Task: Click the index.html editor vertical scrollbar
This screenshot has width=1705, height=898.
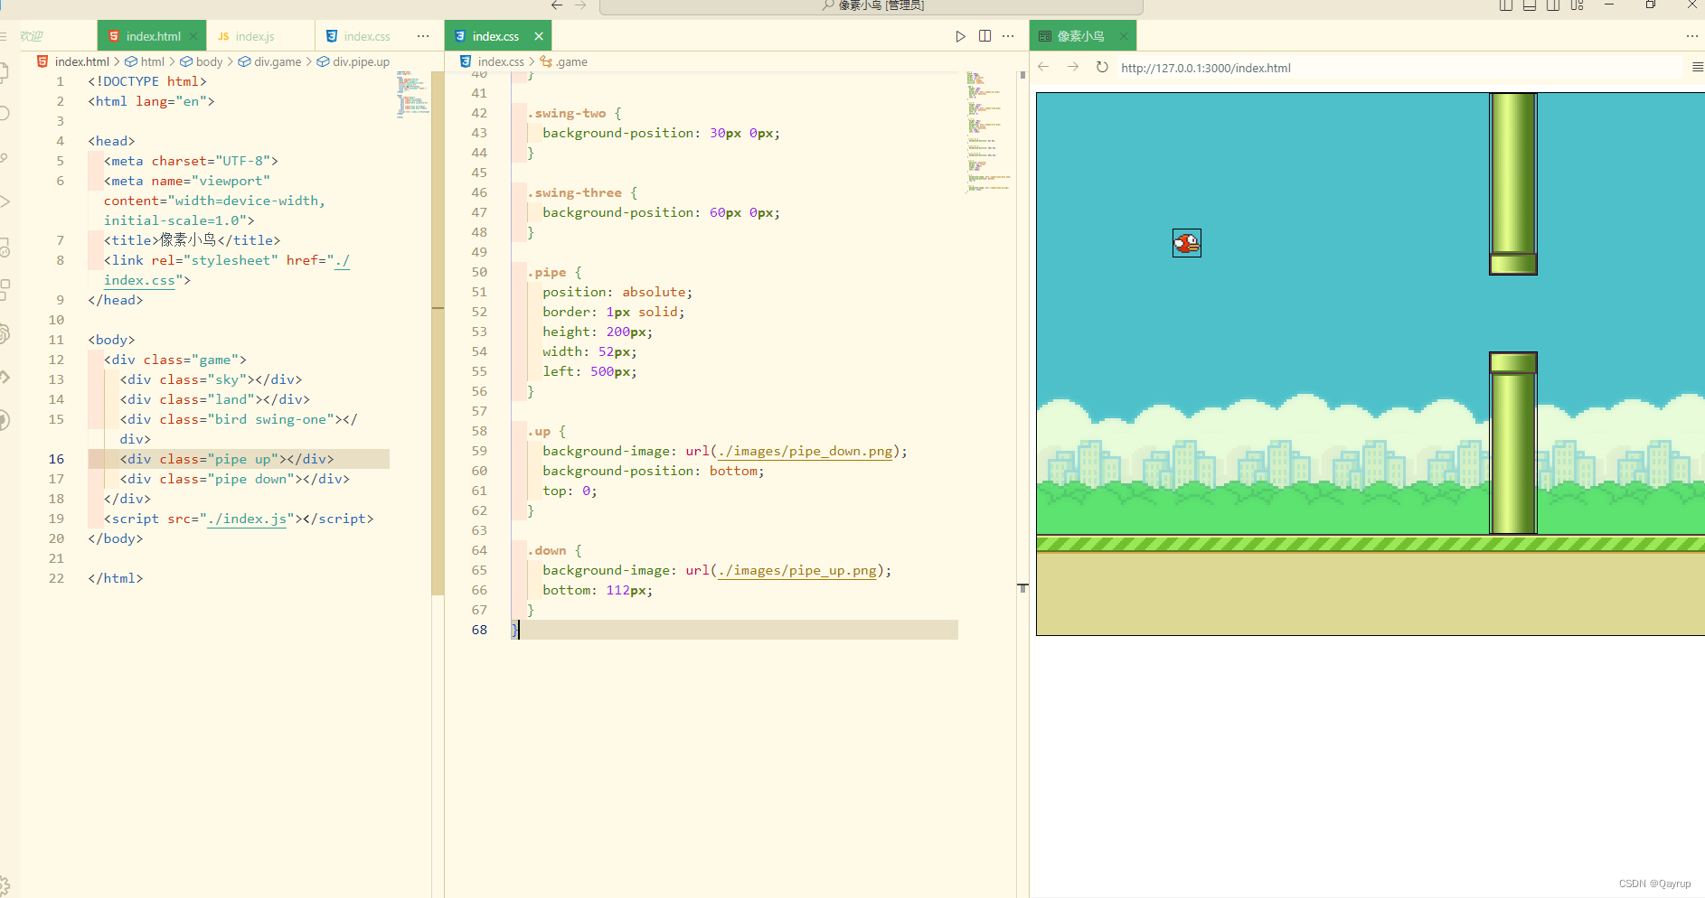Action: coord(438,333)
